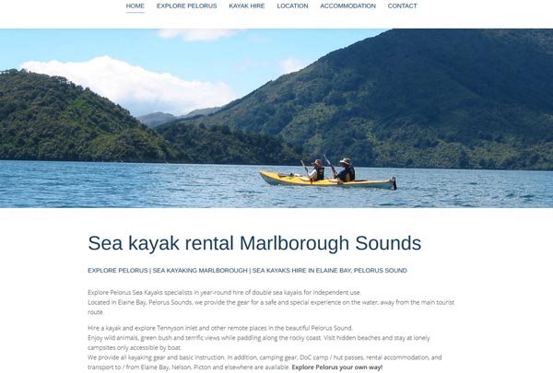Image resolution: width=553 pixels, height=373 pixels.
Task: Click EXPLORE PELORUS in the subheading line
Action: (117, 271)
